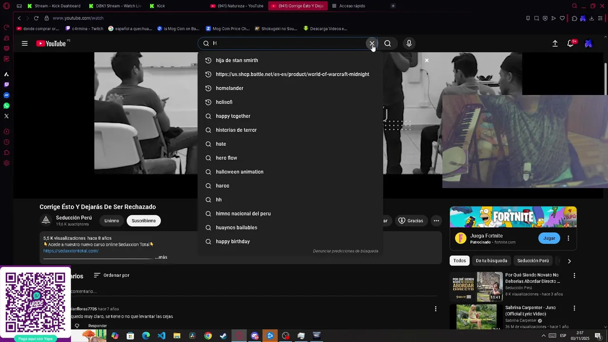Show more filter chips with the arrow
Image resolution: width=608 pixels, height=342 pixels.
tap(569, 261)
